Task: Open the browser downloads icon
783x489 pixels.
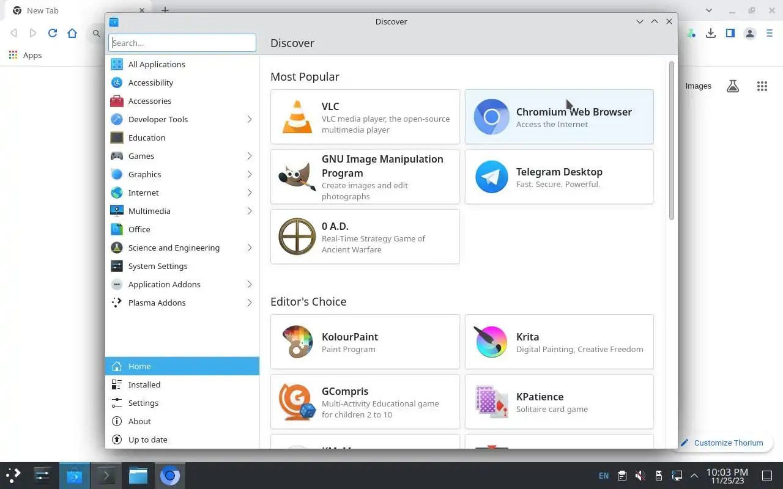Action: (x=711, y=33)
